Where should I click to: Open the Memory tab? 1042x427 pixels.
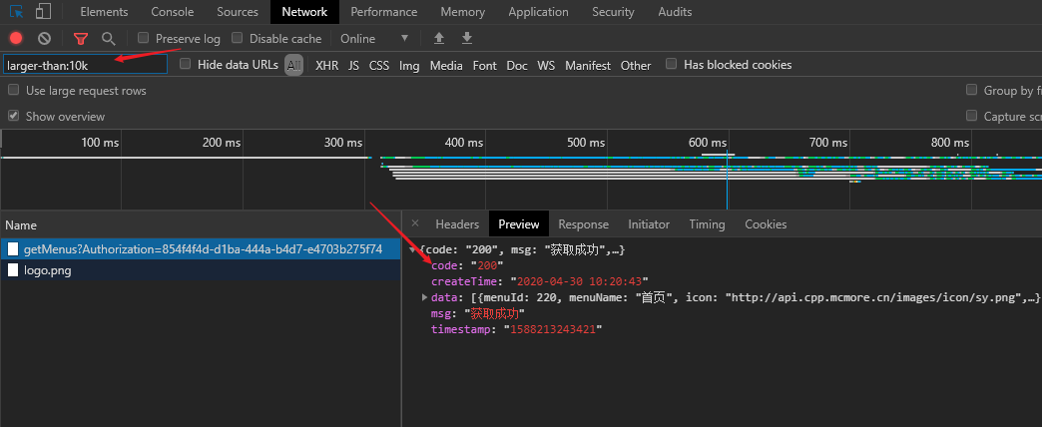(462, 12)
